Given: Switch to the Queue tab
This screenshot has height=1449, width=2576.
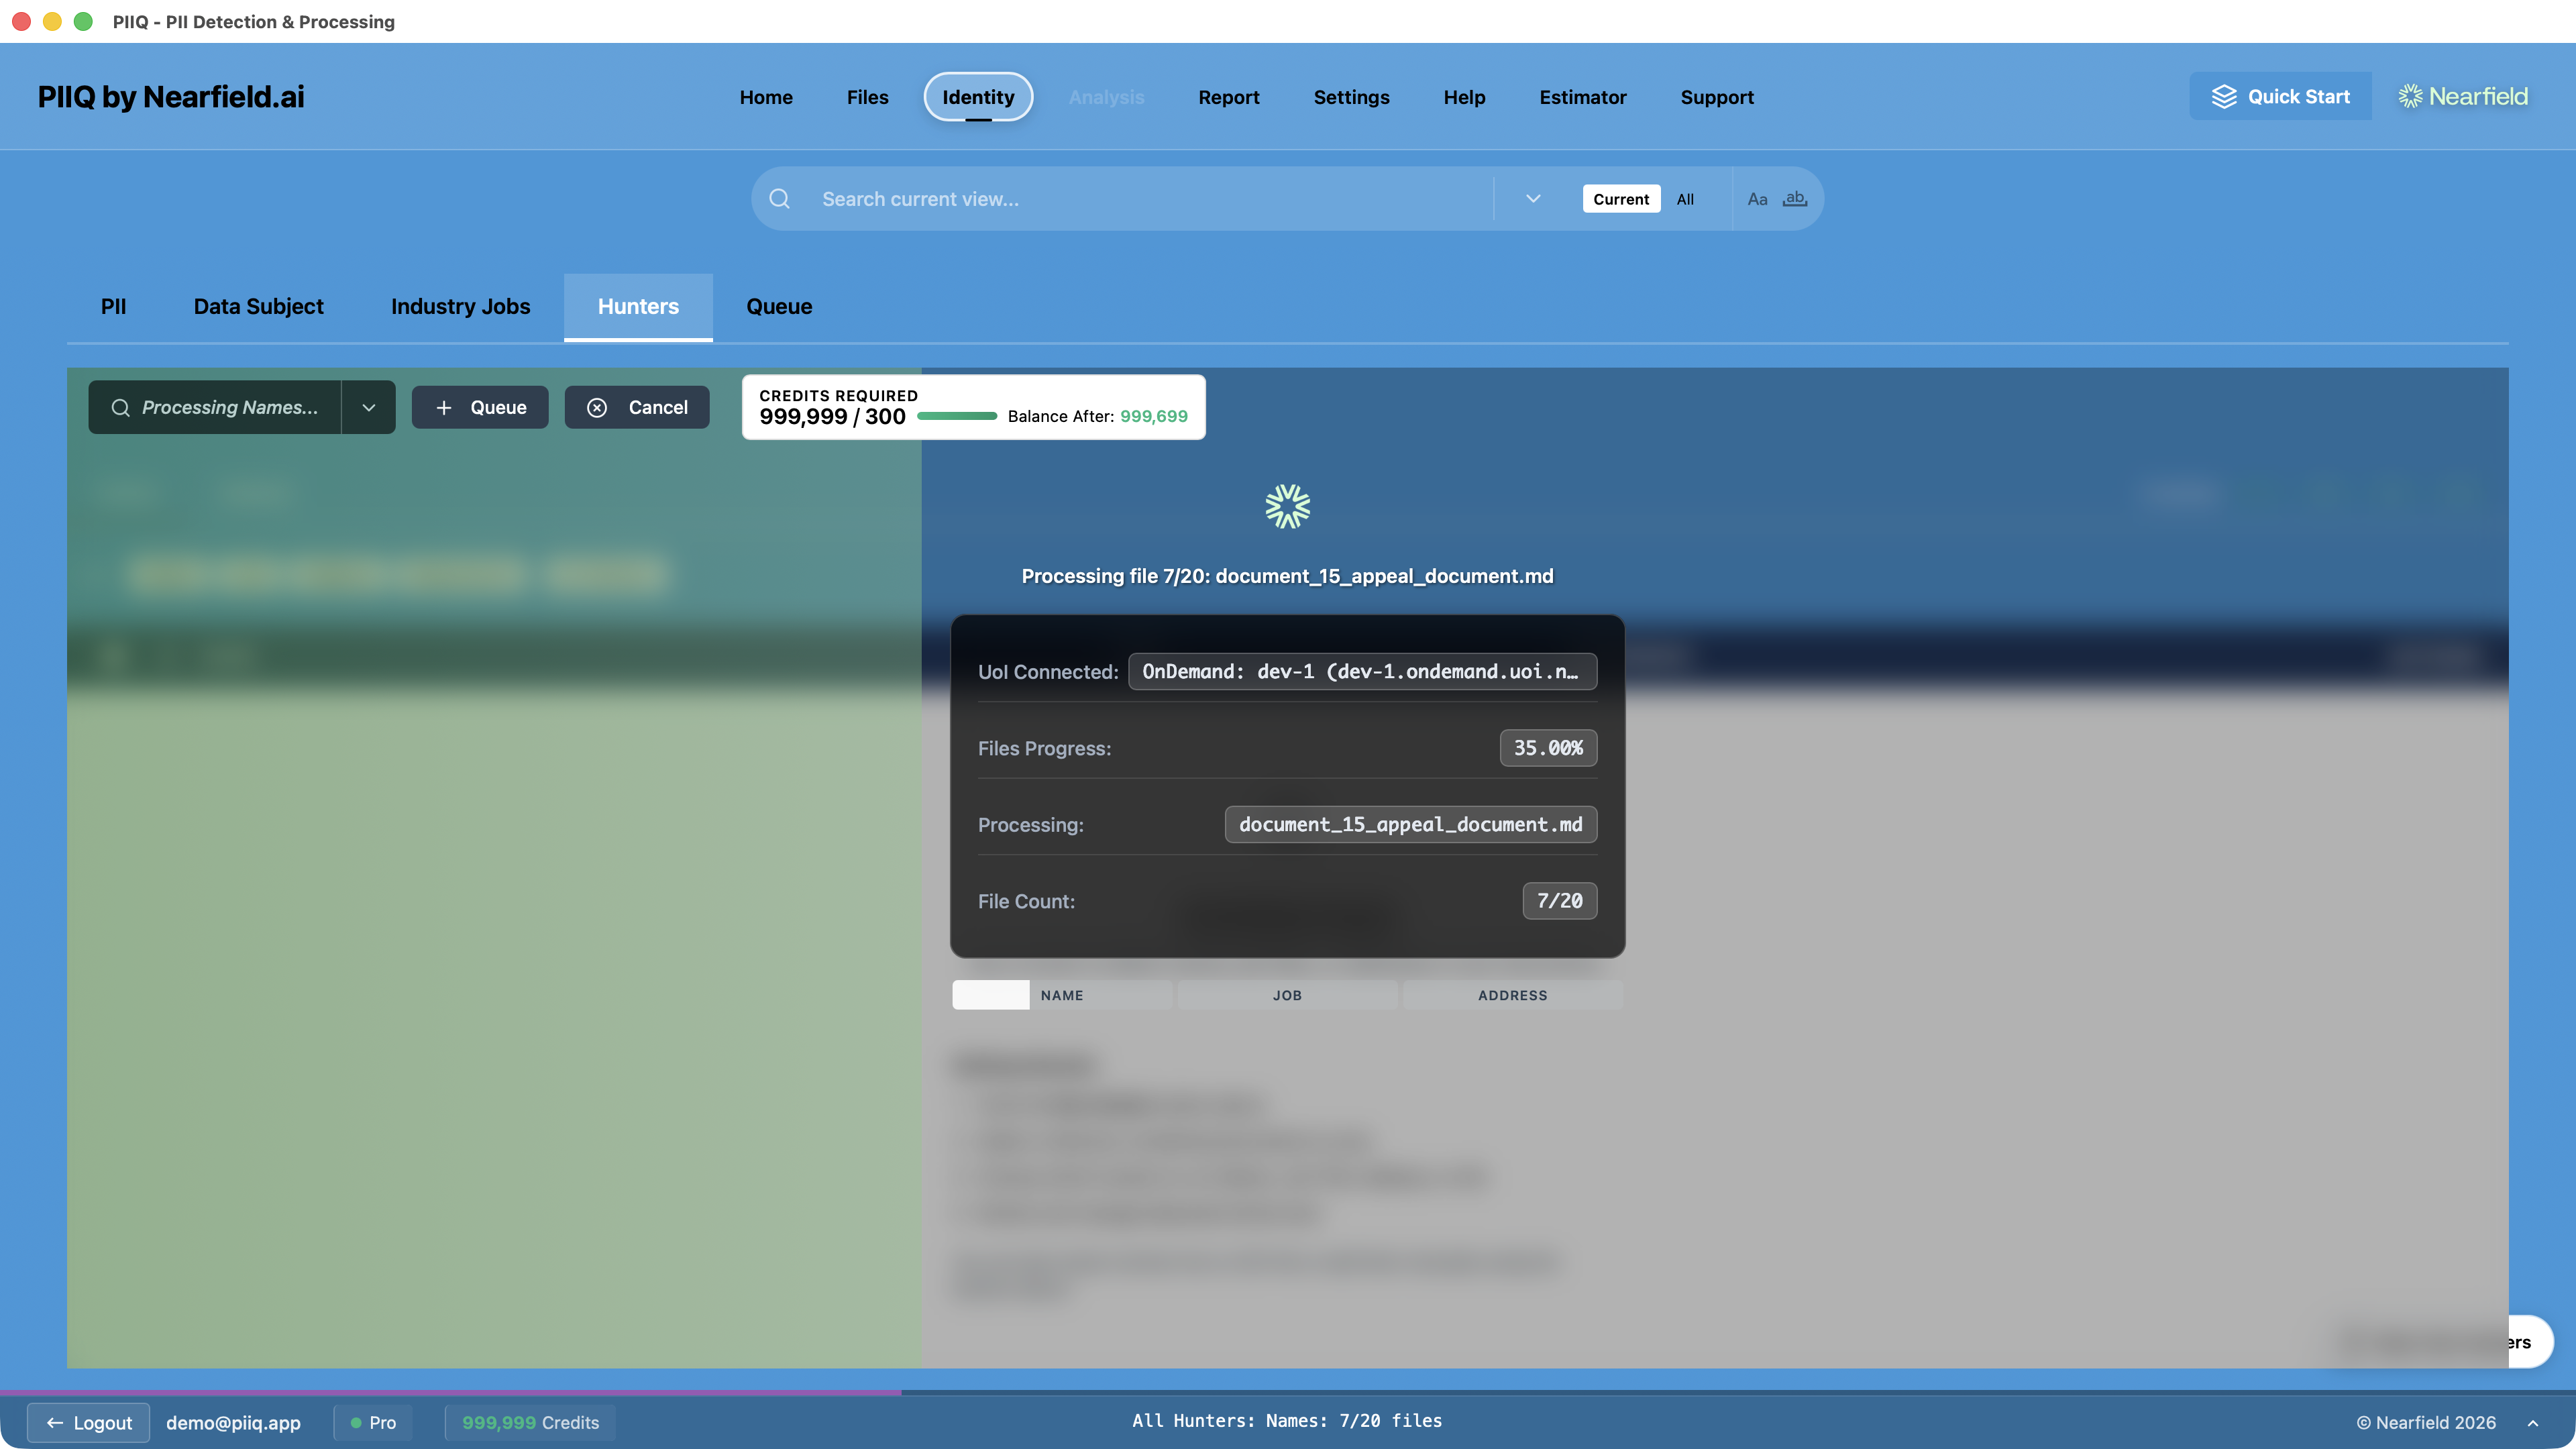Looking at the screenshot, I should click(779, 307).
